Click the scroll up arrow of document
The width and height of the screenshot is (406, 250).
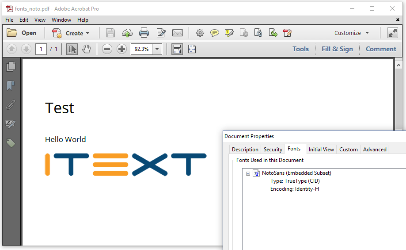[399, 65]
